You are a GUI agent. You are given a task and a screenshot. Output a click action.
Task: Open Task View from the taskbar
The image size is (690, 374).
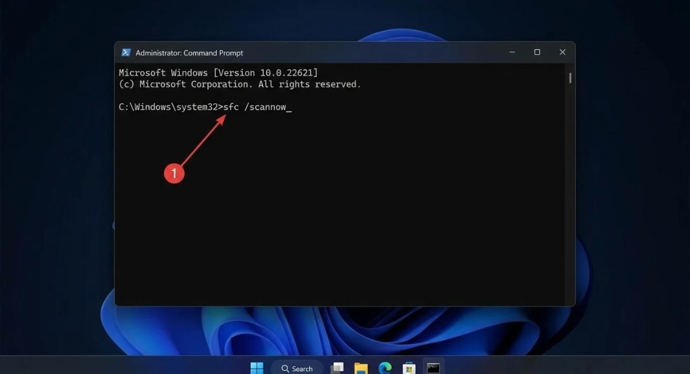click(338, 368)
